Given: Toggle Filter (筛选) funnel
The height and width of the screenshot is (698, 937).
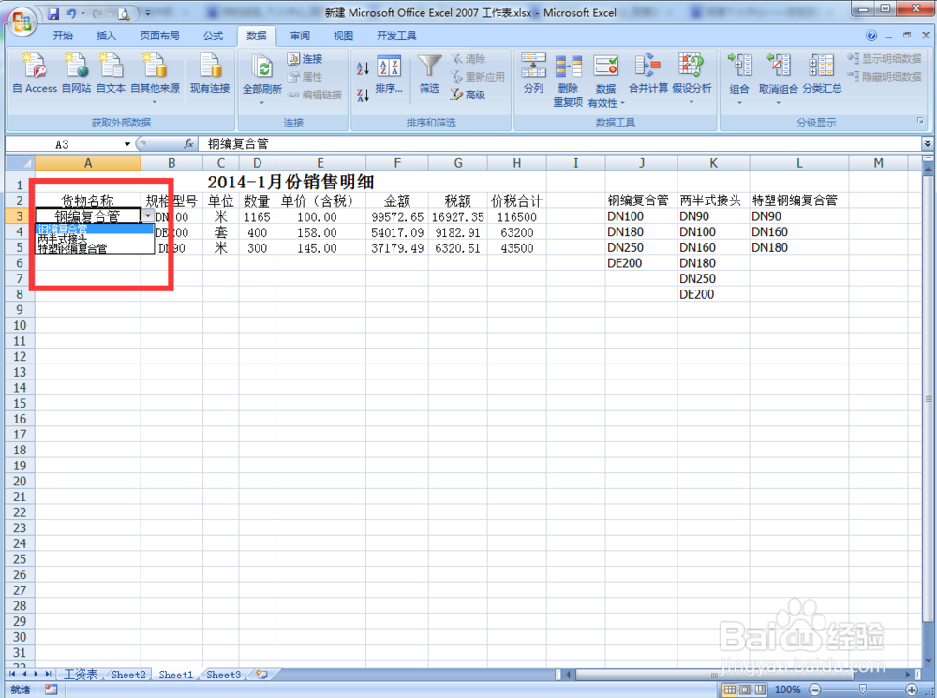Looking at the screenshot, I should click(429, 73).
